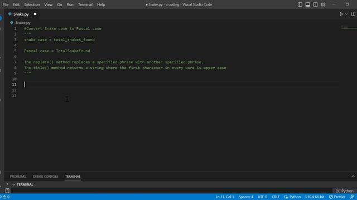Open the Customize Layout icon

[323, 4]
